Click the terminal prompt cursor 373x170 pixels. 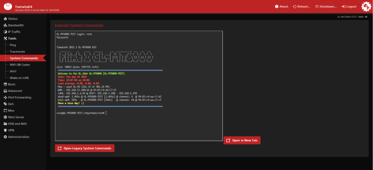pyautogui.click(x=106, y=113)
